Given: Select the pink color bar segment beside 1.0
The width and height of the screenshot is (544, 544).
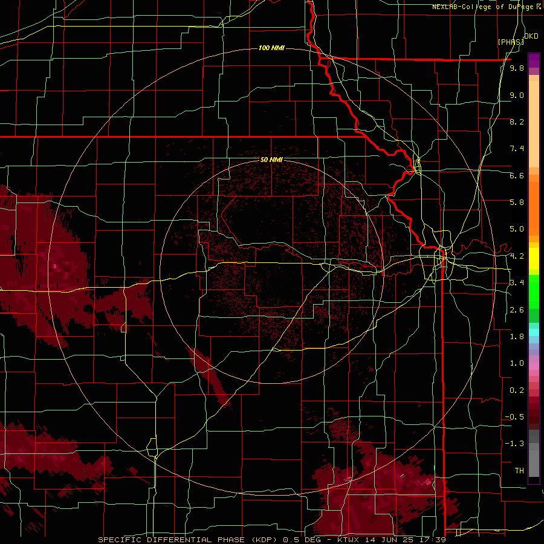Looking at the screenshot, I should click(534, 366).
